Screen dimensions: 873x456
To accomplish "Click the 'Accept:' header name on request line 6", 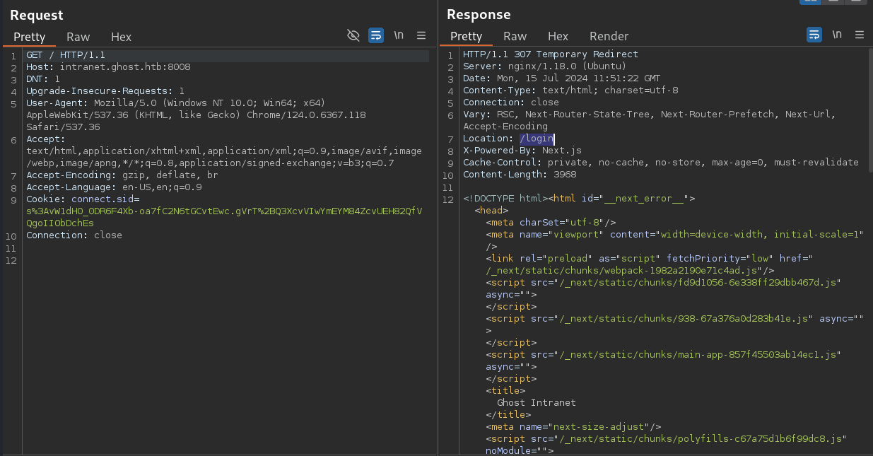I will tap(46, 139).
